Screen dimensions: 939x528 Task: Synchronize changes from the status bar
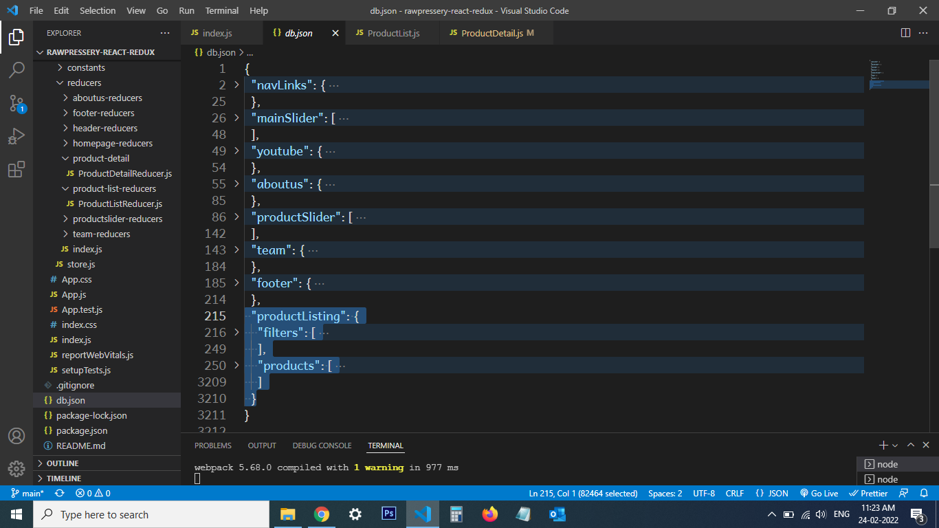coord(60,494)
